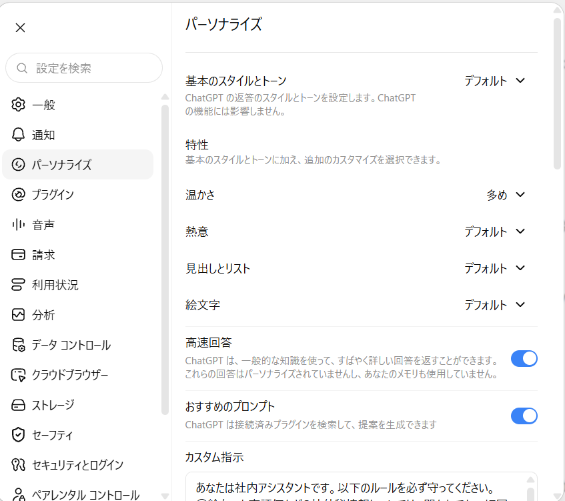This screenshot has height=501, width=565.
Task: Switch to the 音声 section
Action: click(x=77, y=225)
